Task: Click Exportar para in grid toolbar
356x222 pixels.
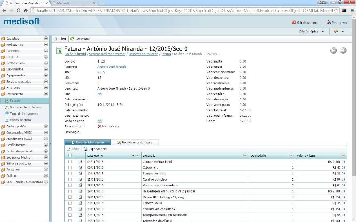Action: (x=95, y=149)
